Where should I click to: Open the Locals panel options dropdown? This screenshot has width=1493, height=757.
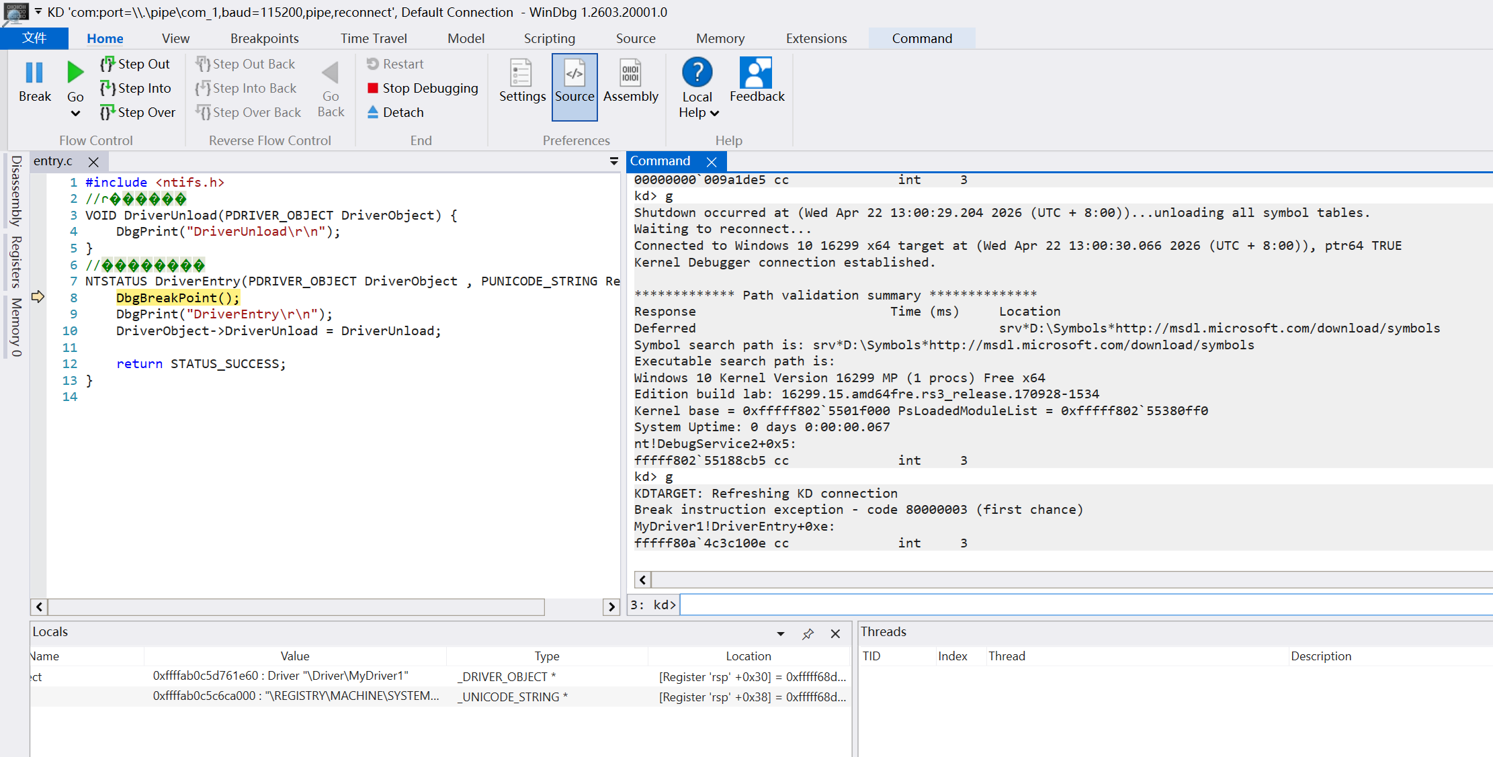click(x=780, y=633)
